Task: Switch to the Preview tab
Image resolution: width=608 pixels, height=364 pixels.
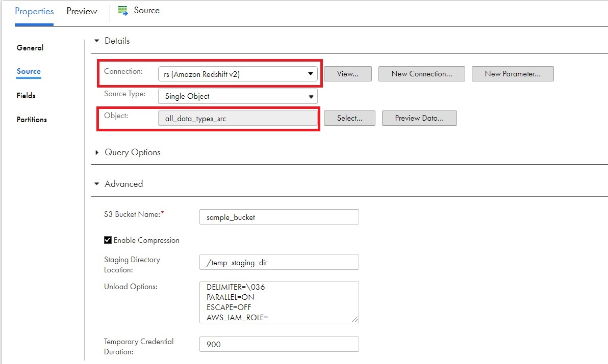Action: coord(82,11)
